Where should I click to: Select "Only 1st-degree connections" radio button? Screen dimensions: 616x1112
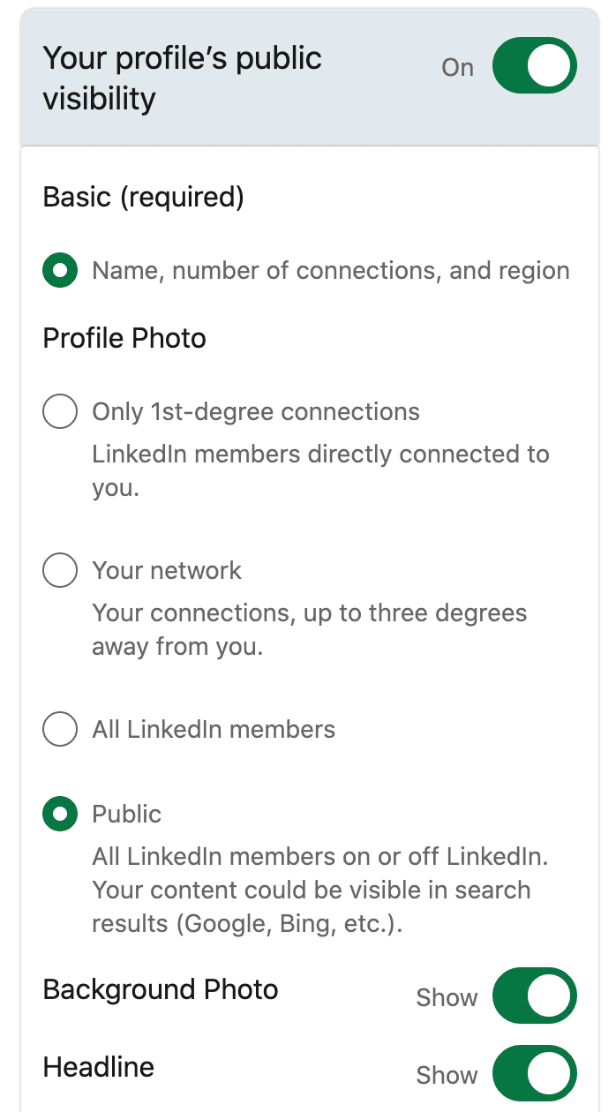tap(59, 410)
